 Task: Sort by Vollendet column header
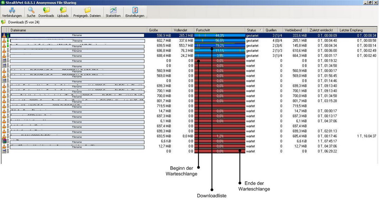tap(183, 30)
